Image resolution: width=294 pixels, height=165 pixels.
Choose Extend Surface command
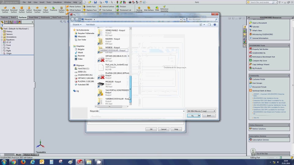(107, 6)
